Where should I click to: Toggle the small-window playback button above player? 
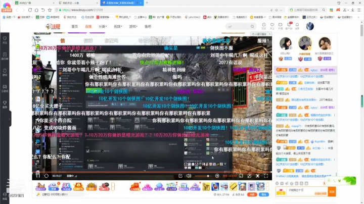pos(260,34)
